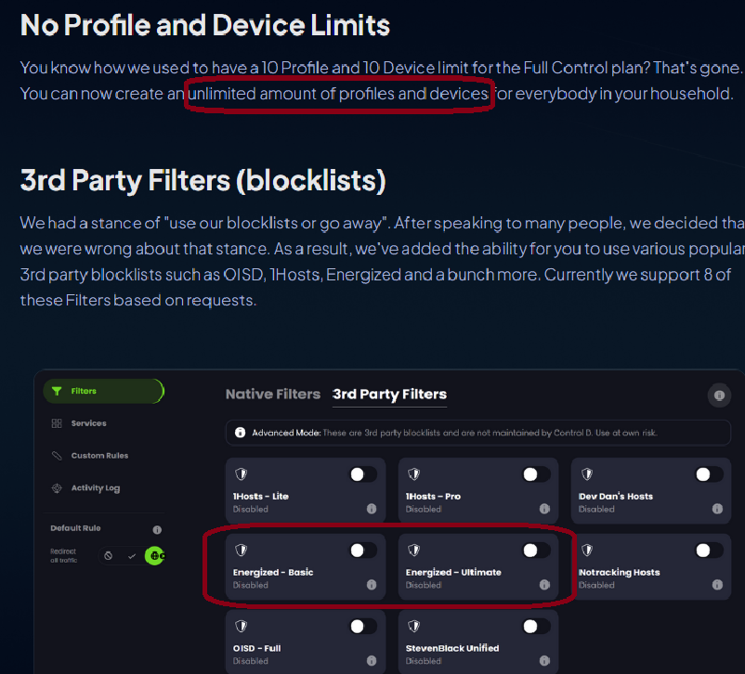Click the Custom Rules icon
Image resolution: width=745 pixels, height=674 pixels.
point(57,456)
